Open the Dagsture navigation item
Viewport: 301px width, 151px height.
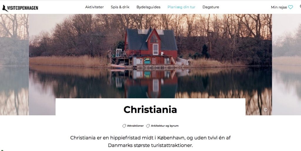(x=210, y=7)
